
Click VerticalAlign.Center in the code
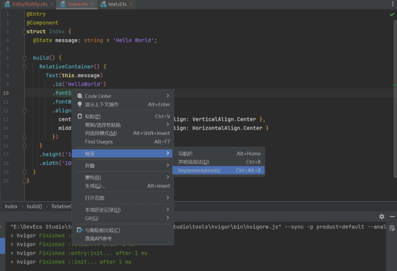click(x=224, y=119)
